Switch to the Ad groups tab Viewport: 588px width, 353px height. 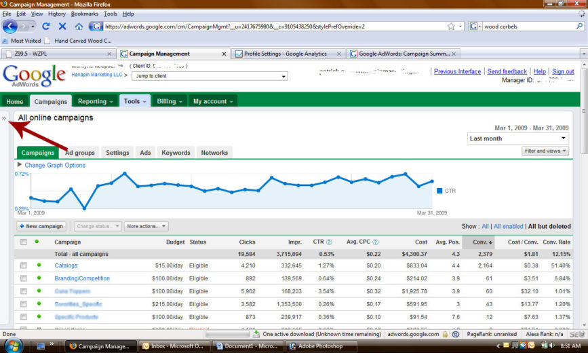point(80,153)
